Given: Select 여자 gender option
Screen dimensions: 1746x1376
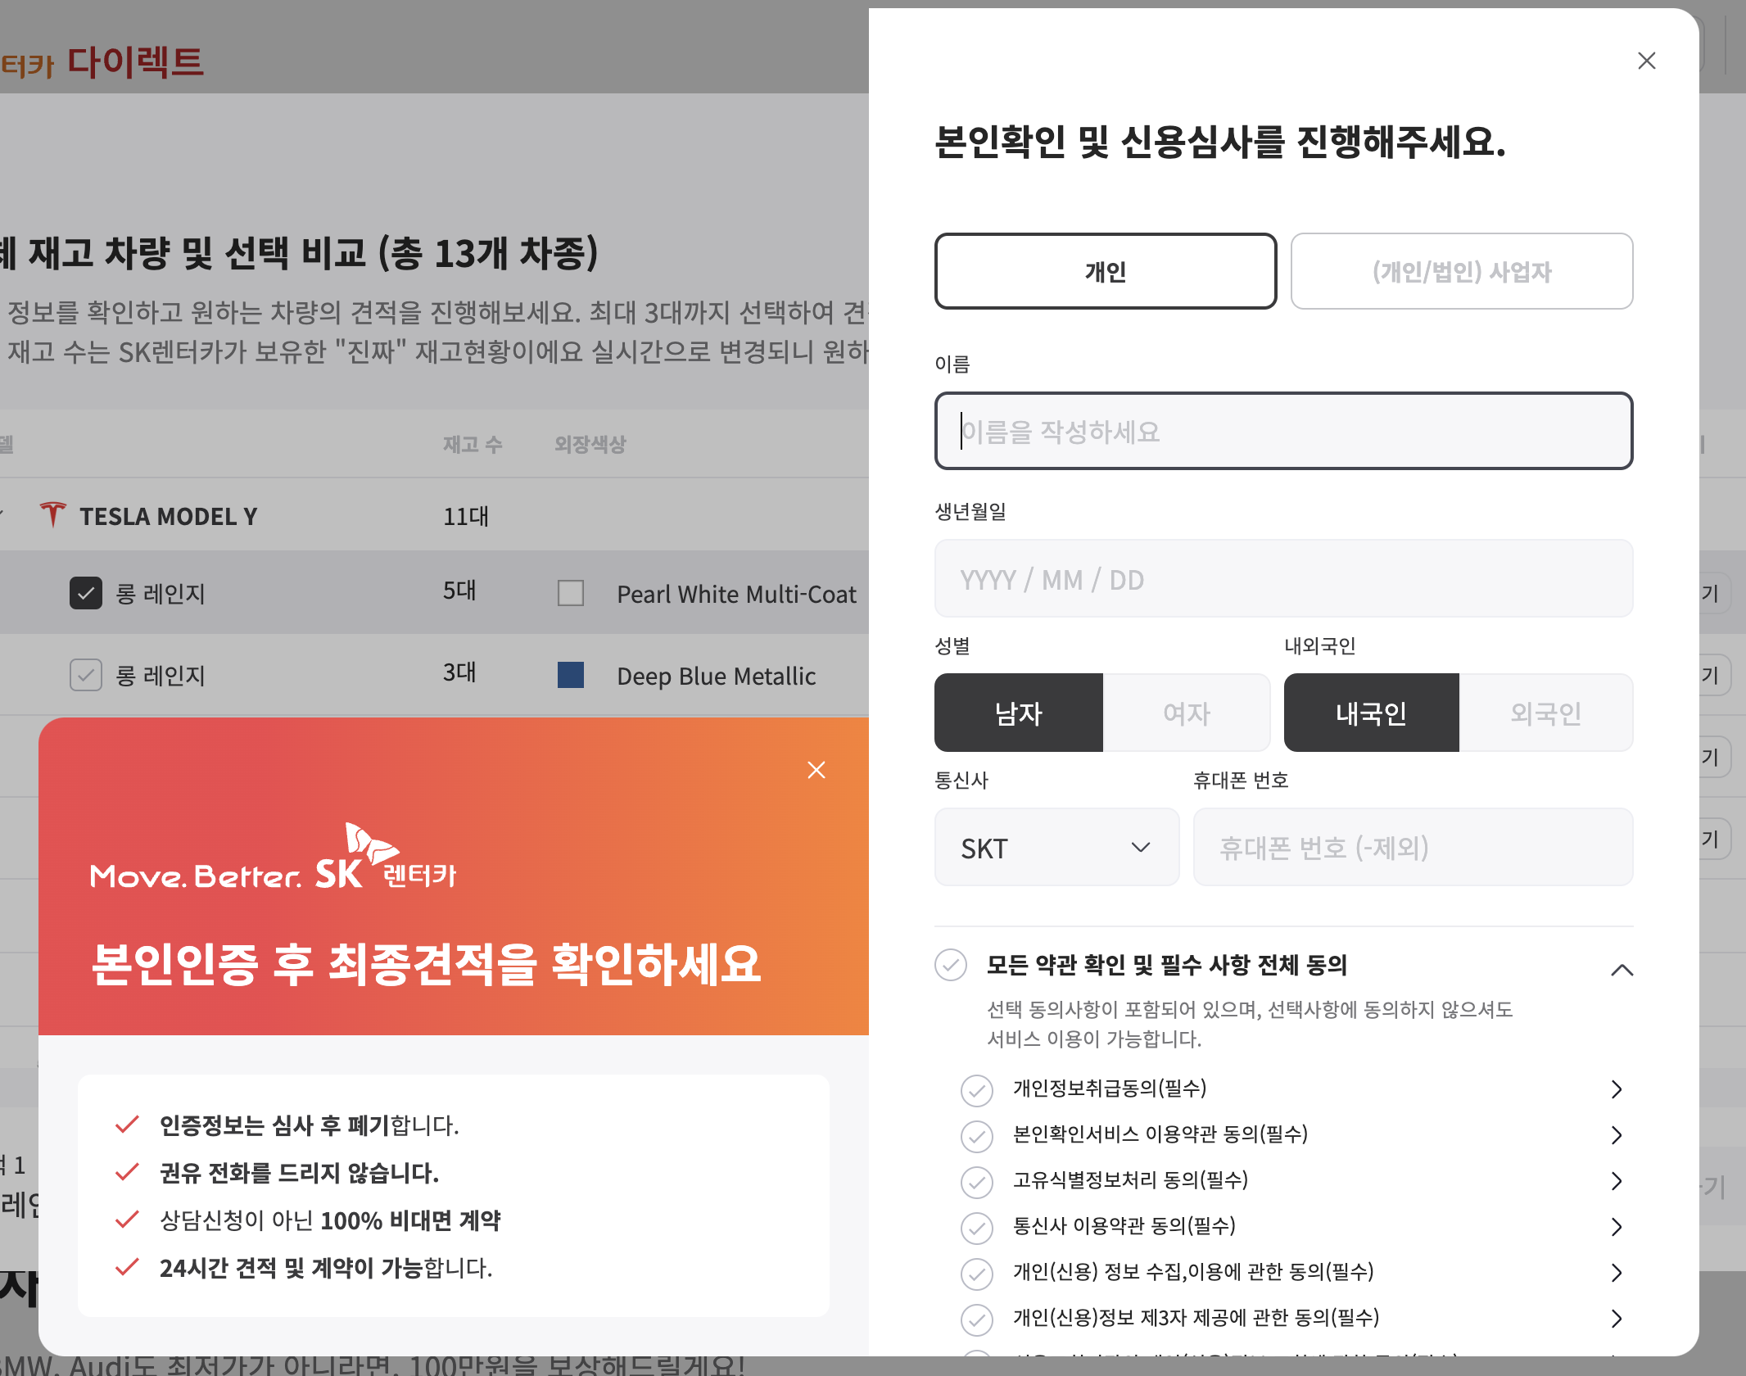Looking at the screenshot, I should 1186,713.
